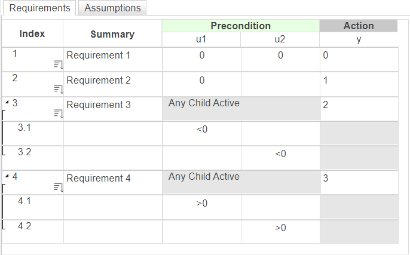Edit the 4.2 u2 precondition >0

[280, 231]
